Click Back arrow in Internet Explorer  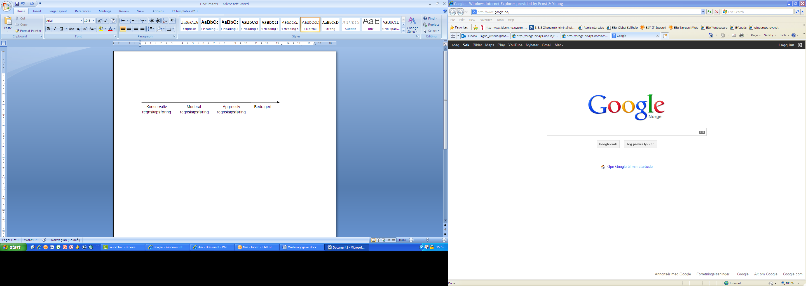pyautogui.click(x=453, y=12)
